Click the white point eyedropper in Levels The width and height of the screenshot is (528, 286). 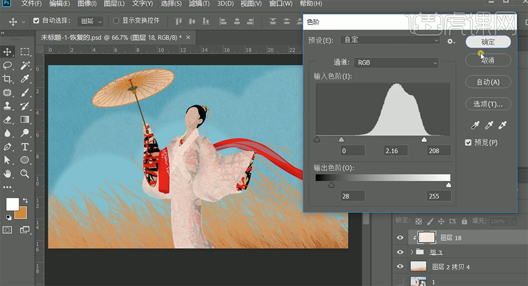[x=502, y=126]
